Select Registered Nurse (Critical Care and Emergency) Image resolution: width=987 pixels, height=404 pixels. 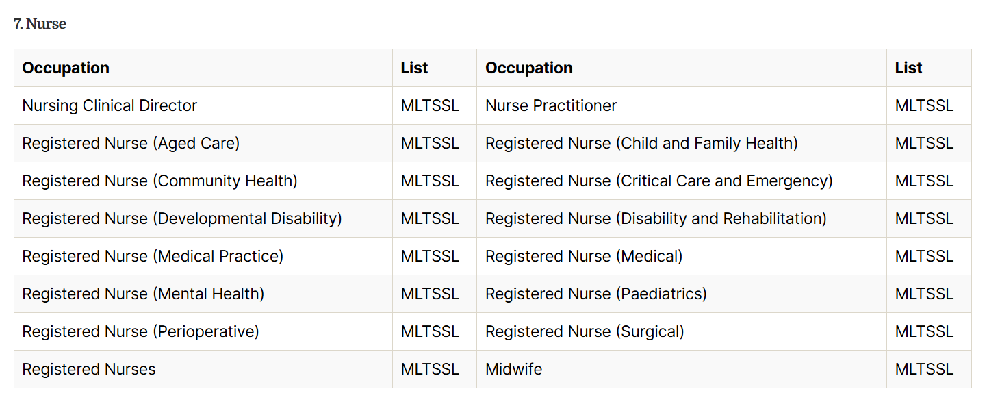point(658,181)
